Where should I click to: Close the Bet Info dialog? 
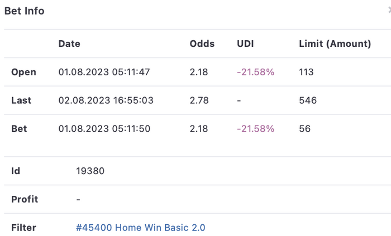389,10
